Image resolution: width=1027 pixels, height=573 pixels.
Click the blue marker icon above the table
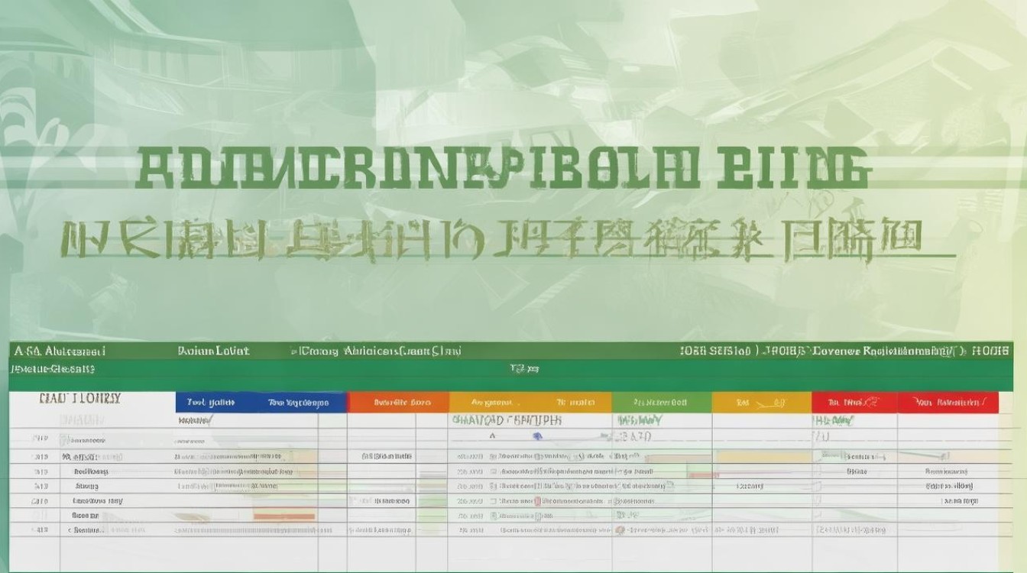tap(537, 437)
